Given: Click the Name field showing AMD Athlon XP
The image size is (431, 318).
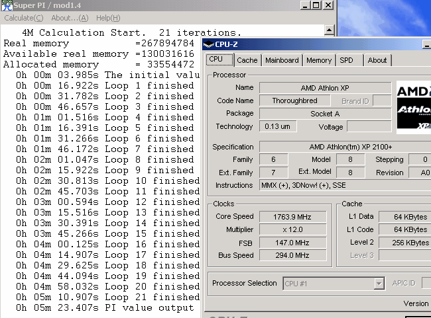Looking at the screenshot, I should (x=325, y=88).
